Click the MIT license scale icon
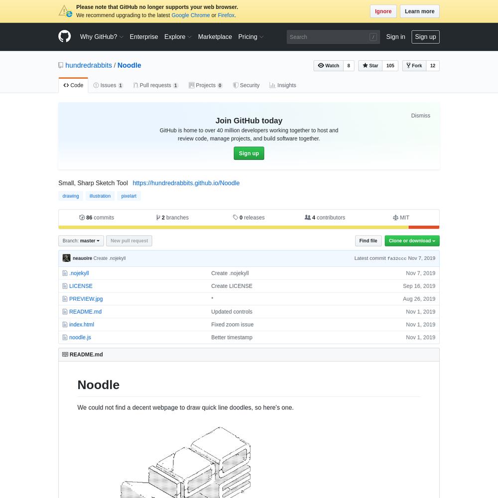Viewport: 498px width, 498px height. pyautogui.click(x=395, y=218)
